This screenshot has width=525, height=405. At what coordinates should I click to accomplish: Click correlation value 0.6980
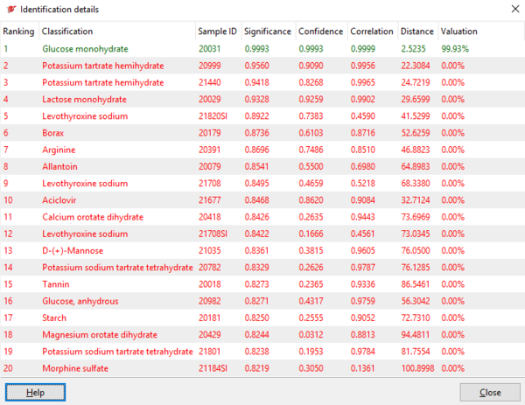pos(363,167)
